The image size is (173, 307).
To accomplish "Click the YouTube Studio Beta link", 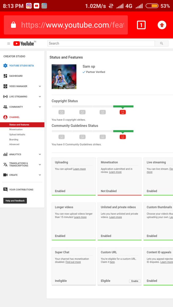I will click(22, 66).
